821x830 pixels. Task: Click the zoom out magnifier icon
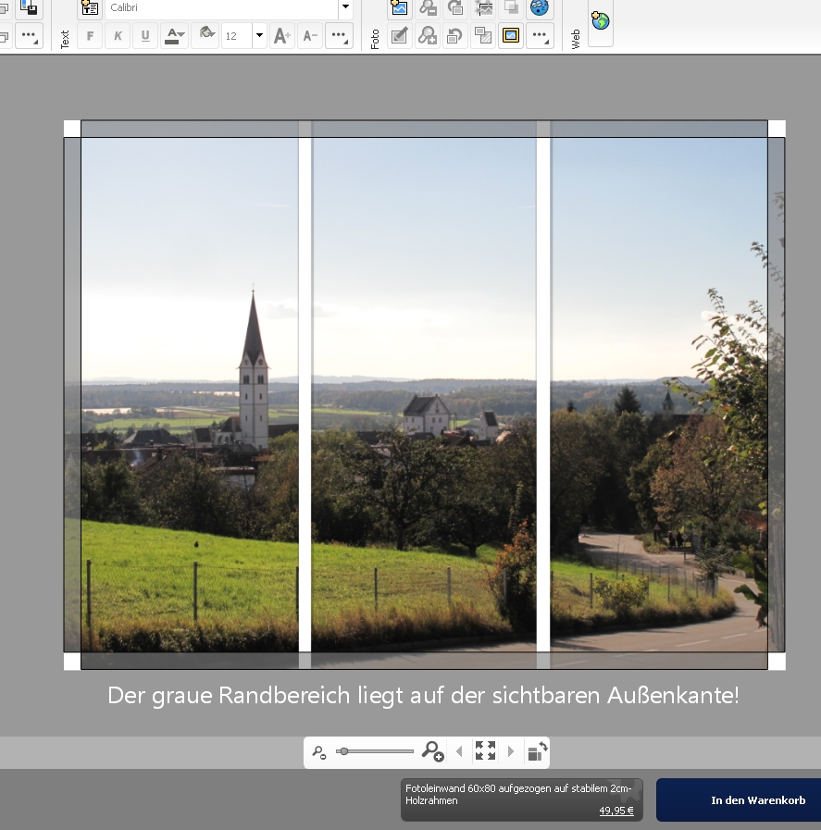[x=319, y=752]
